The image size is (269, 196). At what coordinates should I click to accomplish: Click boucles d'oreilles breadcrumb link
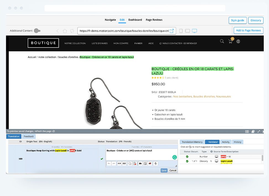tap(68, 57)
